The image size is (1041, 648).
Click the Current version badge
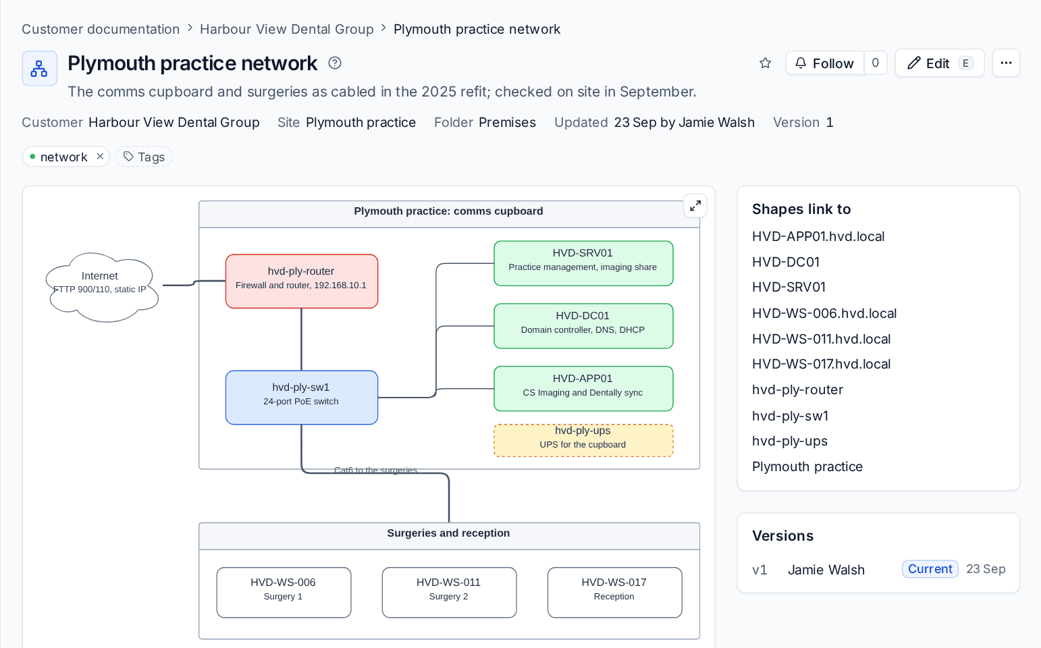[930, 569]
